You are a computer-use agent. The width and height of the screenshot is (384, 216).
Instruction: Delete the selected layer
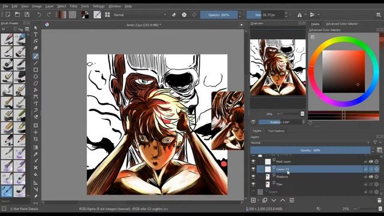coord(379,200)
